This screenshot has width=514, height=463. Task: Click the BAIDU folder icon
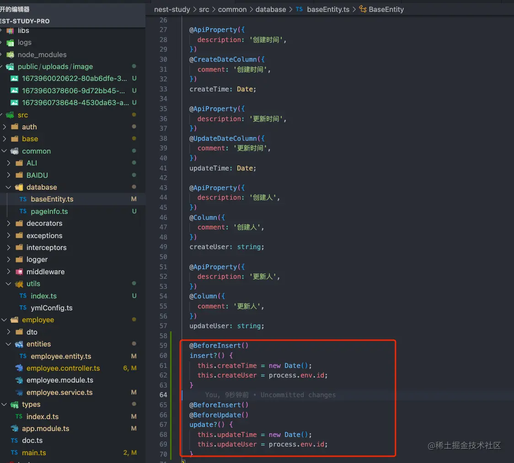tap(19, 176)
